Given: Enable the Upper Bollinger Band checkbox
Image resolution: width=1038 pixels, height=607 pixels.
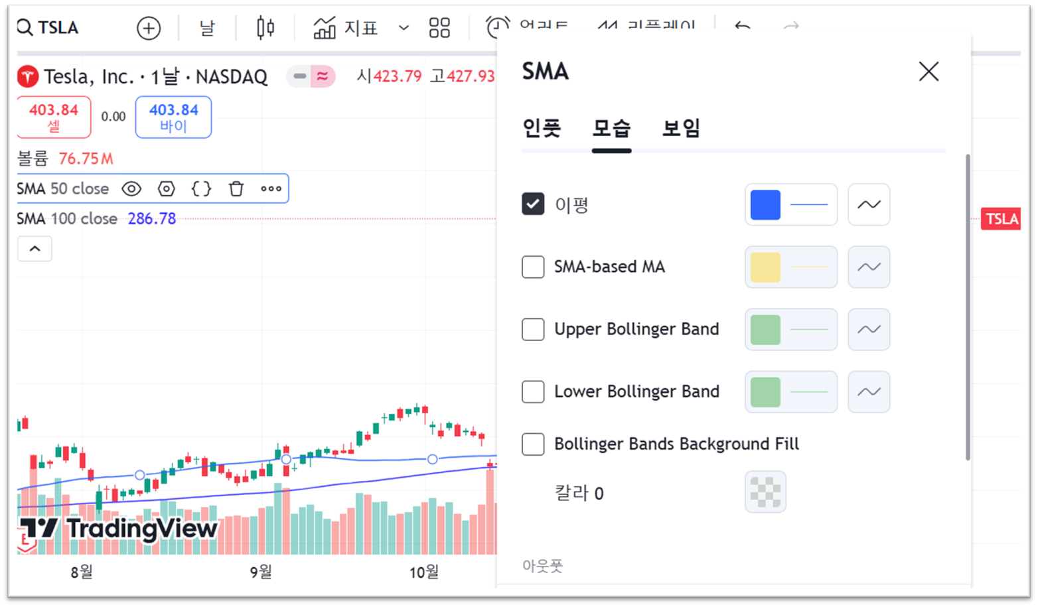Looking at the screenshot, I should [533, 329].
